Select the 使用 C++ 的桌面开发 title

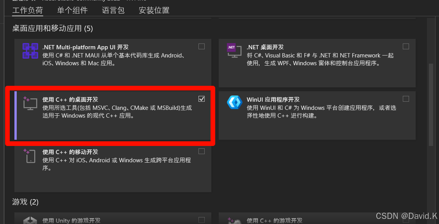[70, 99]
